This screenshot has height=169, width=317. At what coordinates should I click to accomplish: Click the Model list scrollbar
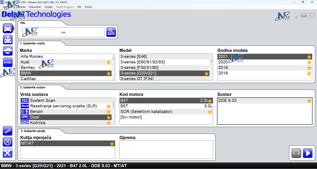point(211,67)
